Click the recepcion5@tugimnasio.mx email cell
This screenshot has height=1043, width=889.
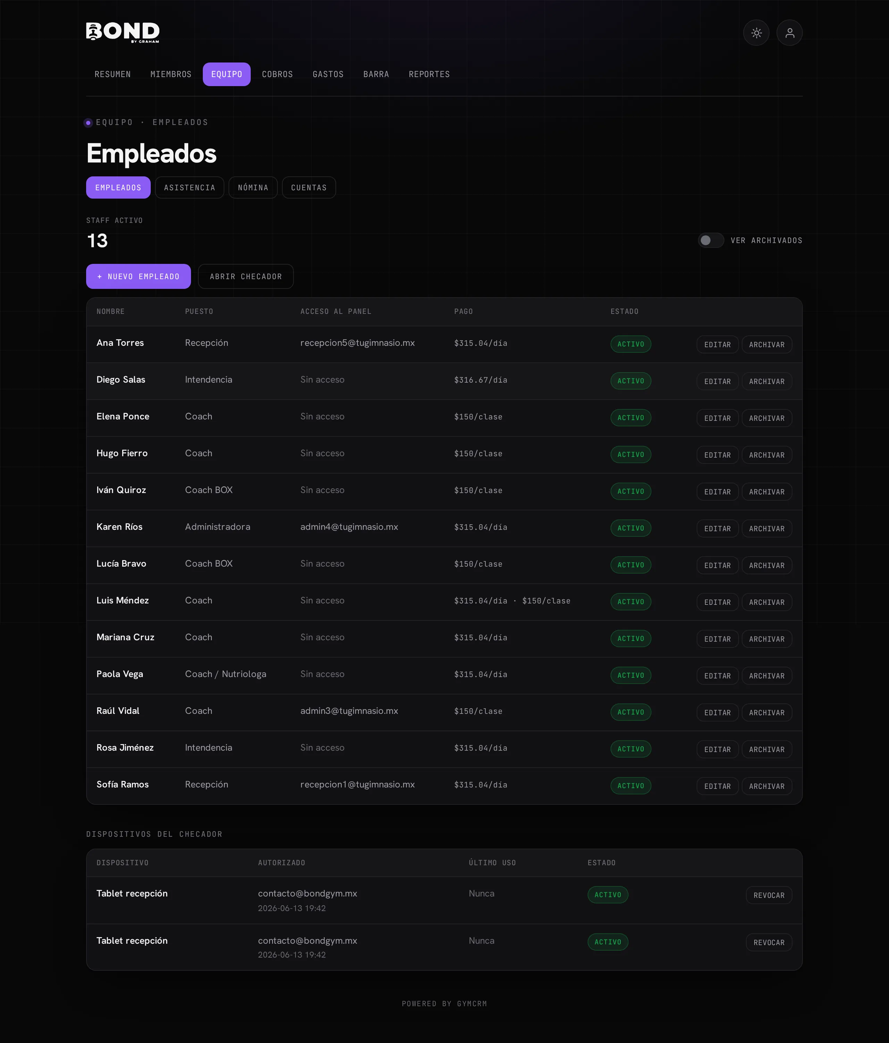click(x=357, y=343)
